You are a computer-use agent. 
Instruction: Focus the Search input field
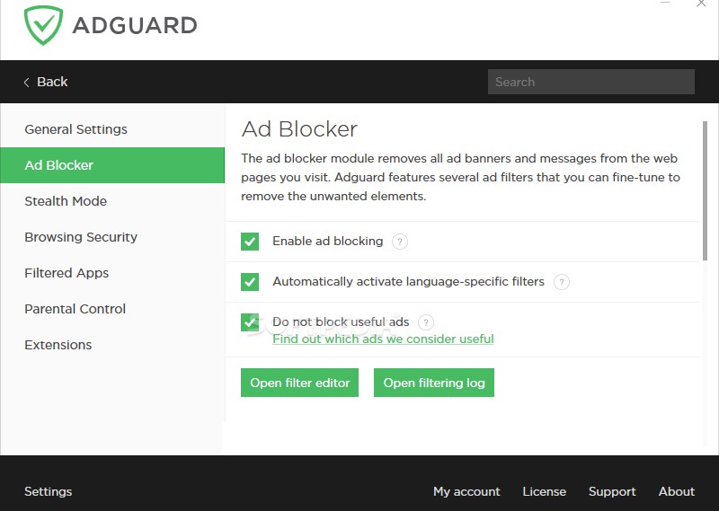click(591, 82)
